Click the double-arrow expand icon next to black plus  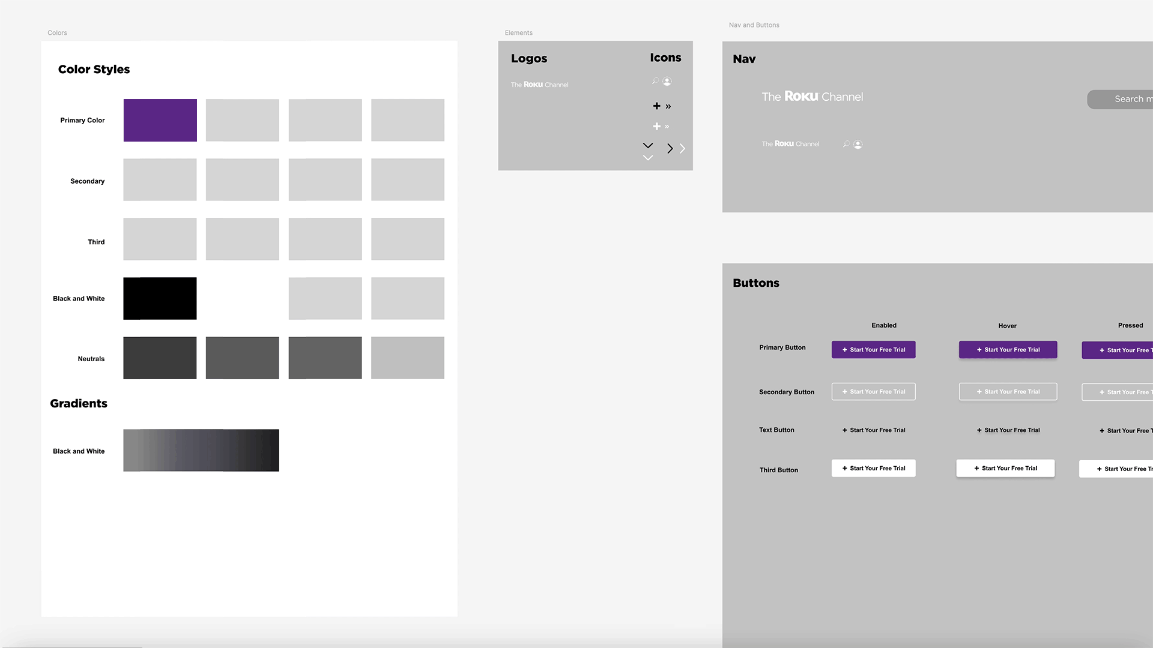tap(668, 106)
